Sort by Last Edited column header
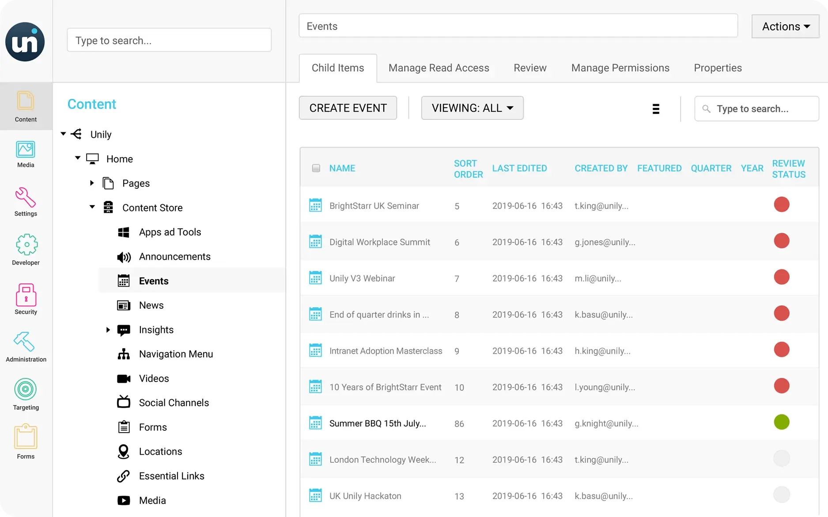Image resolution: width=828 pixels, height=517 pixels. pyautogui.click(x=519, y=168)
